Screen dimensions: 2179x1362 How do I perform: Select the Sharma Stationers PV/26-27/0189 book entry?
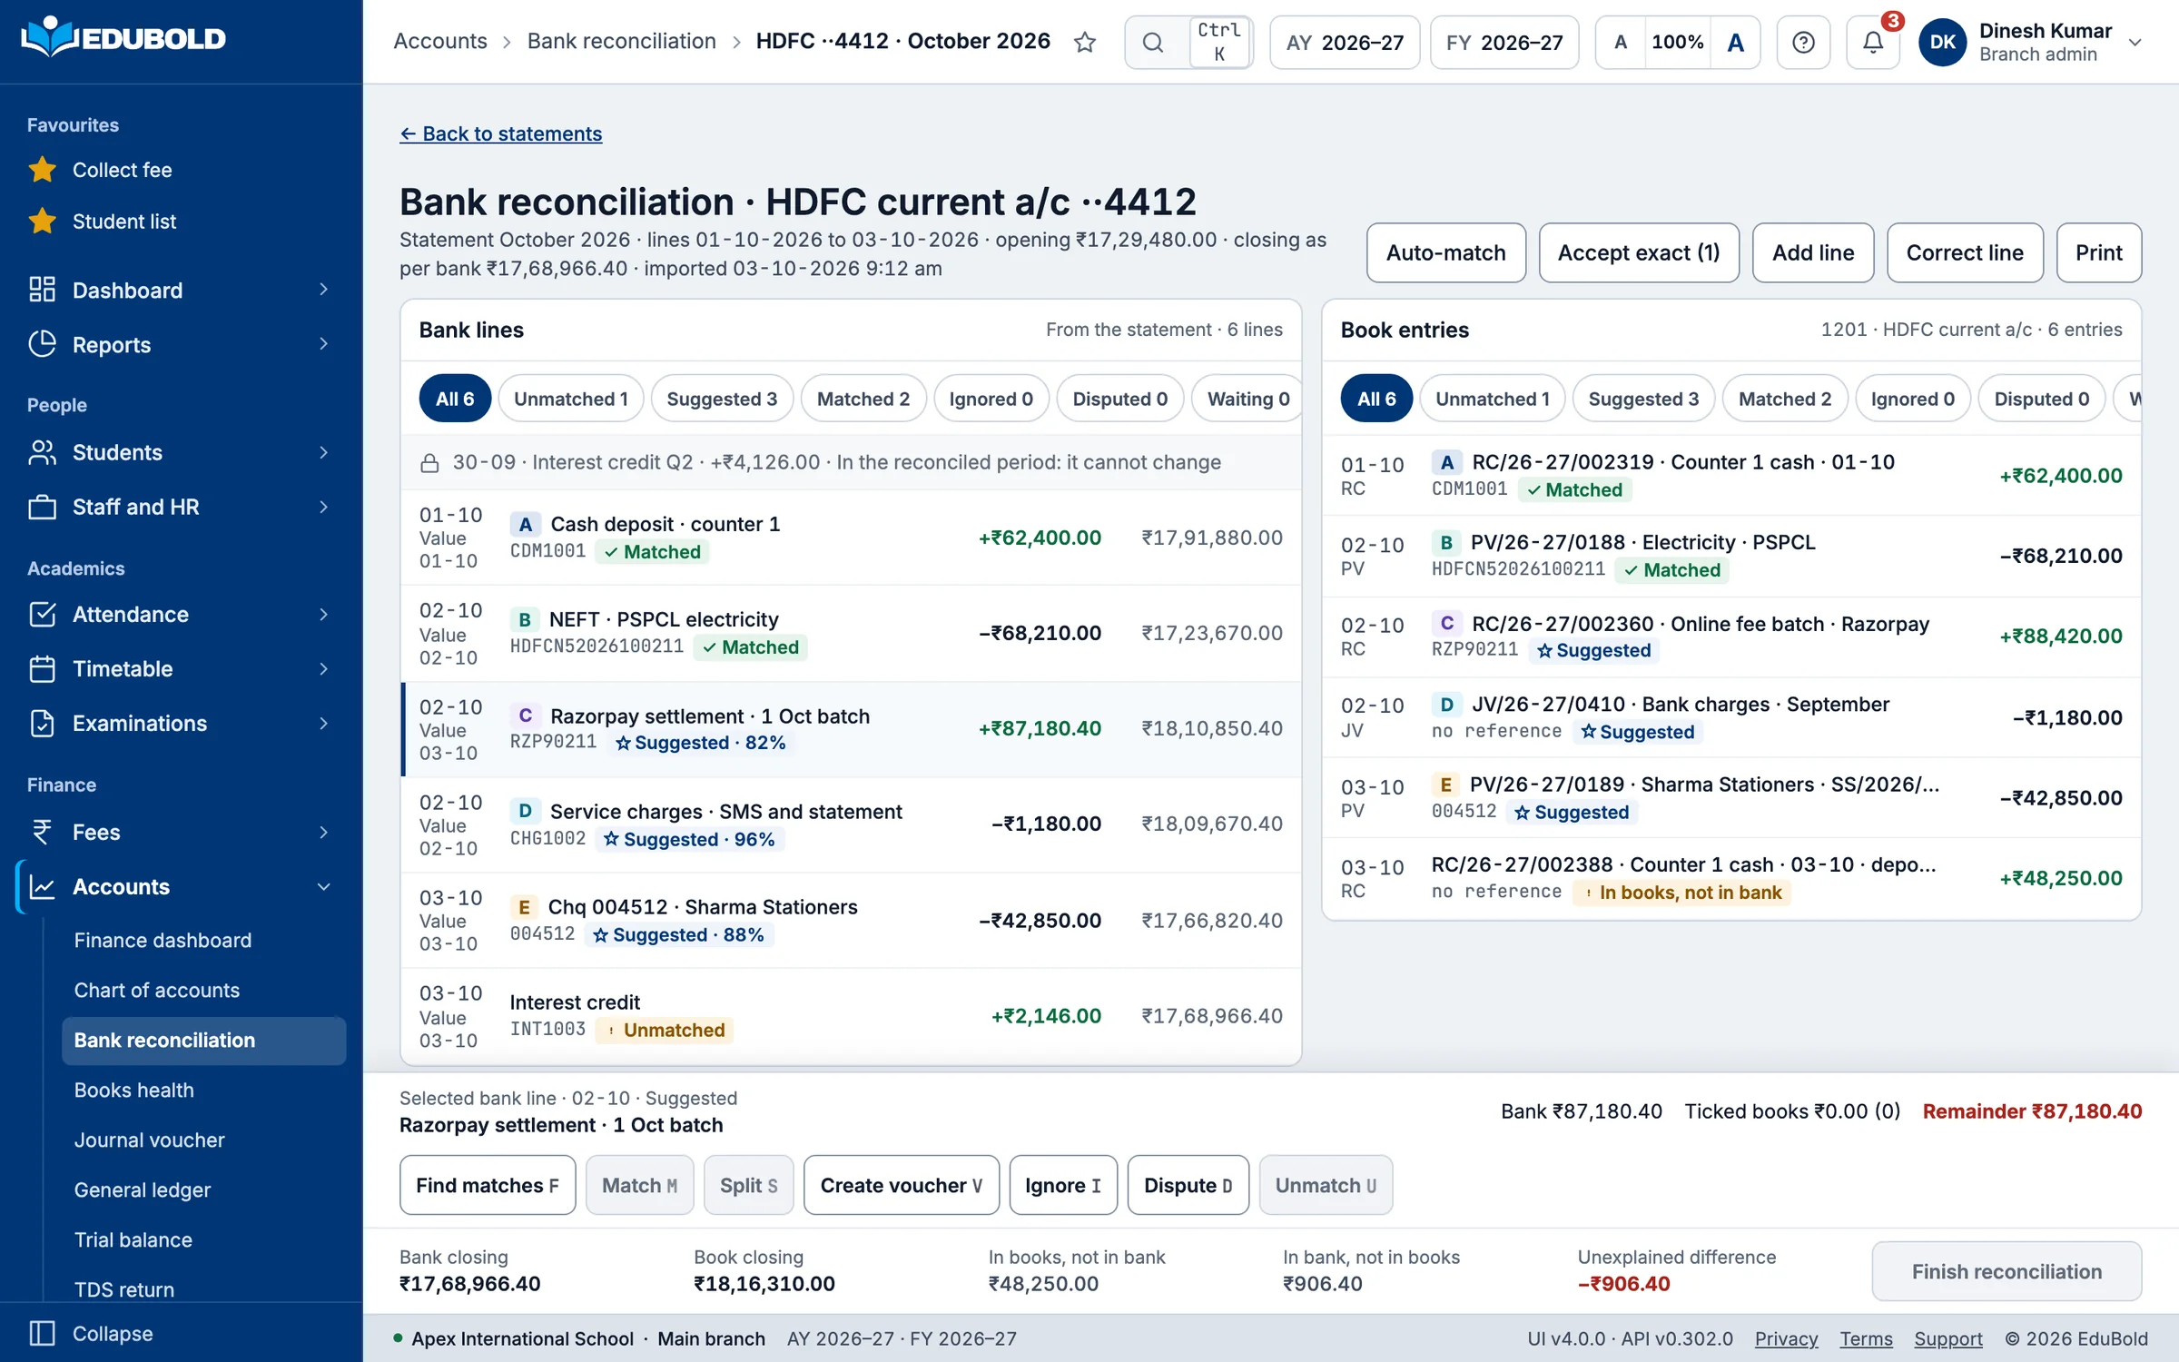tap(1731, 798)
